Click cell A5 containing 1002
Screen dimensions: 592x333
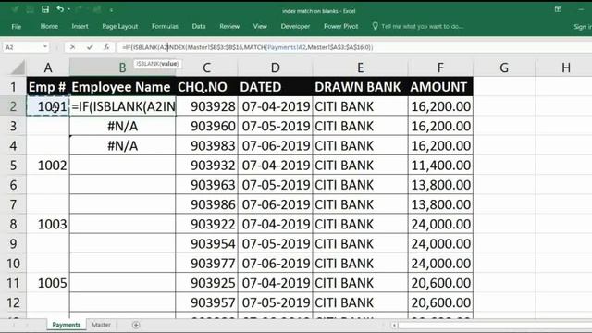click(x=48, y=166)
